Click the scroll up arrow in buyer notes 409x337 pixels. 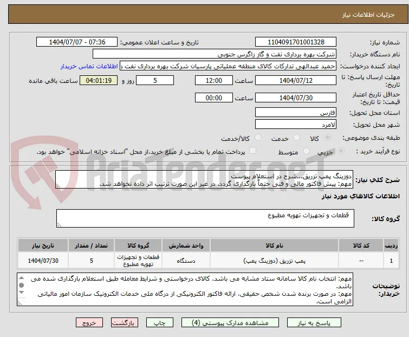[x=21, y=277]
